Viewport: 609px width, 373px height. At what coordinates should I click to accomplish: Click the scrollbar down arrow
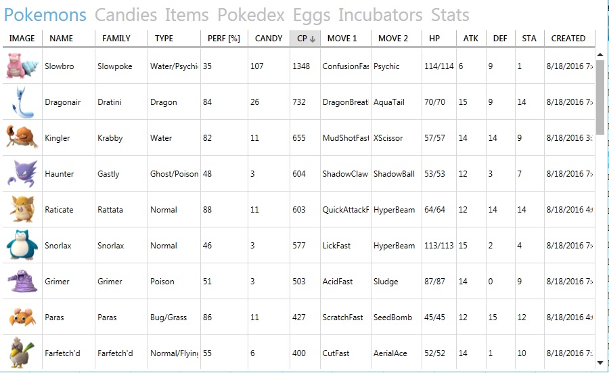tap(600, 363)
